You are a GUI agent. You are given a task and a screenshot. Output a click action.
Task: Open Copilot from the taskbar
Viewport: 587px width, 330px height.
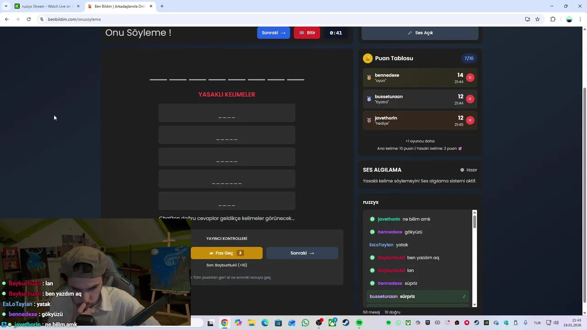238,323
